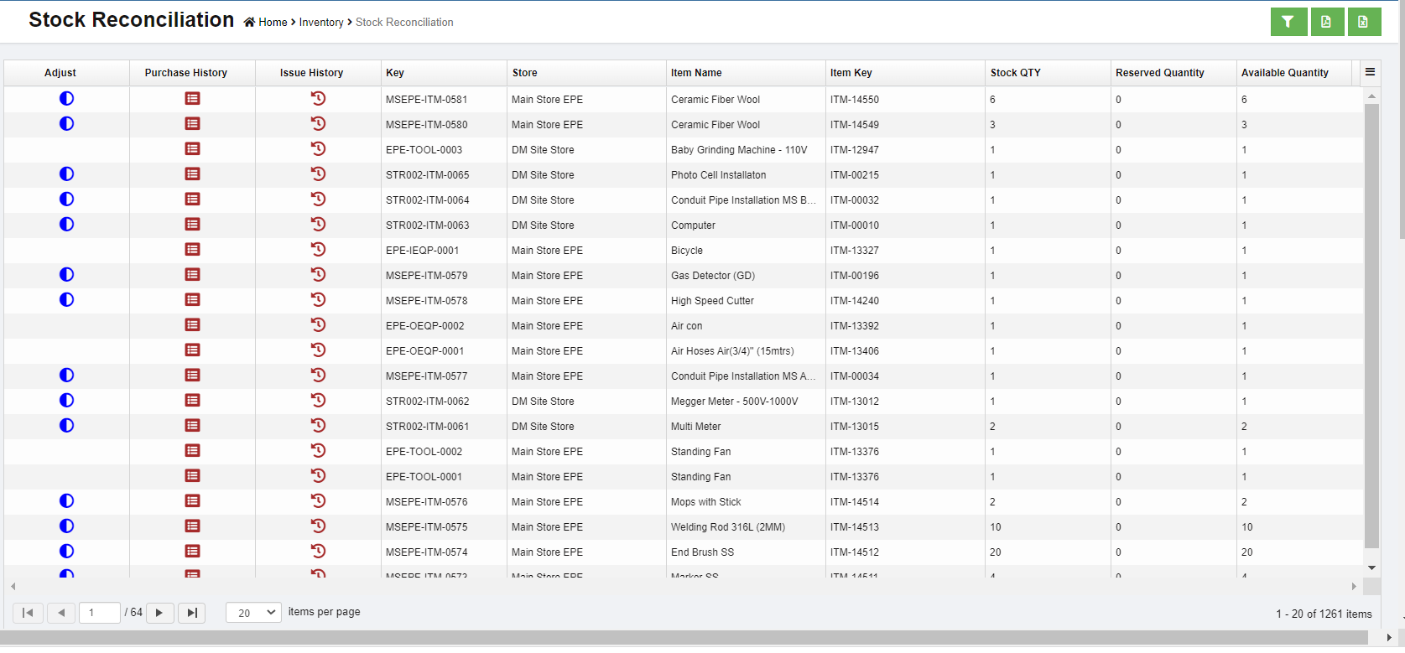Open the green filter funnel button

1288,22
